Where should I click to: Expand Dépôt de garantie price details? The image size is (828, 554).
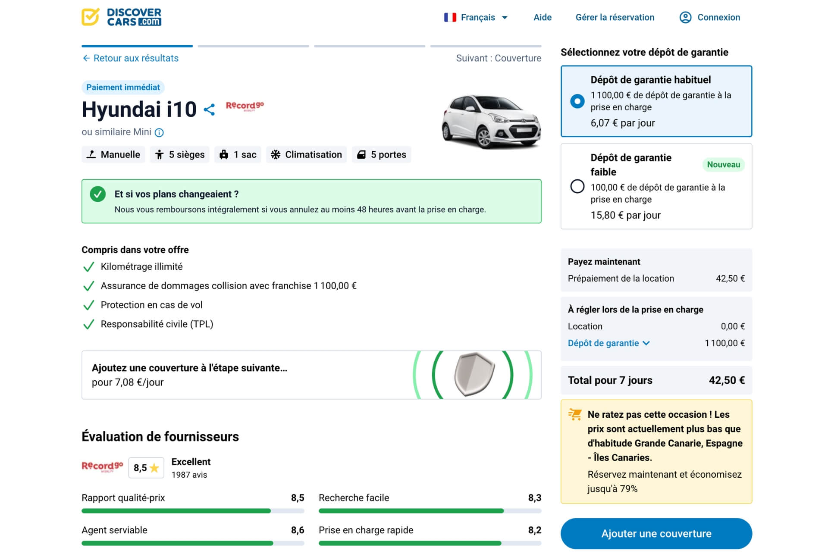608,343
